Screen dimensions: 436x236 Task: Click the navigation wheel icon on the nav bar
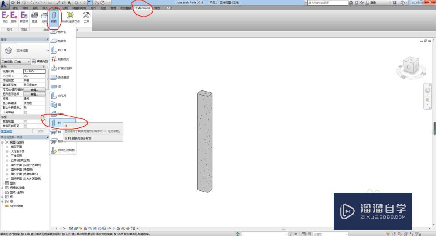coord(427,90)
